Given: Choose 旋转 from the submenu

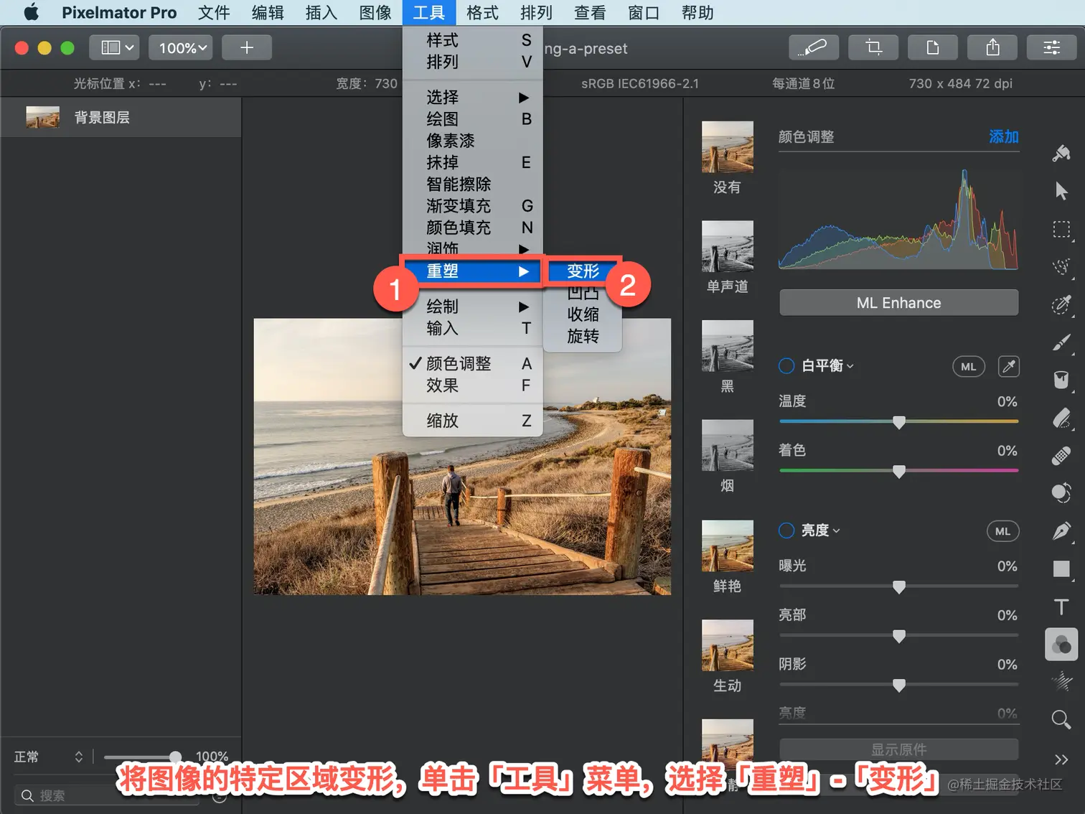Looking at the screenshot, I should tap(583, 337).
